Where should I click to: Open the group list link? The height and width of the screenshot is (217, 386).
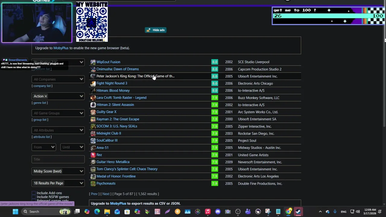click(x=40, y=120)
